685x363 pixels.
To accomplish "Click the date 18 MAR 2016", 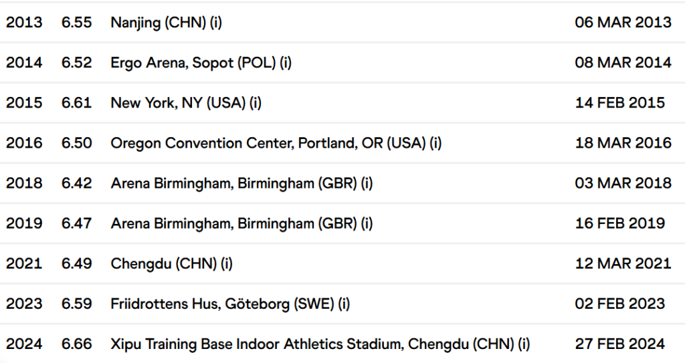I will pyautogui.click(x=623, y=143).
